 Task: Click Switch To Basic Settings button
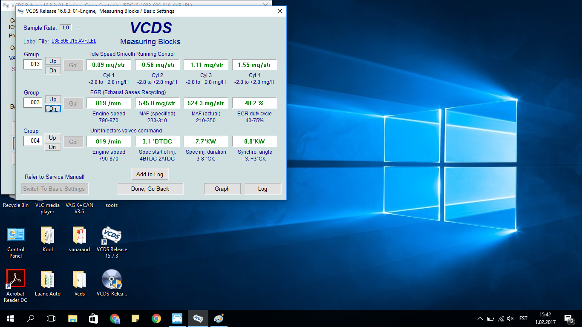pyautogui.click(x=54, y=189)
